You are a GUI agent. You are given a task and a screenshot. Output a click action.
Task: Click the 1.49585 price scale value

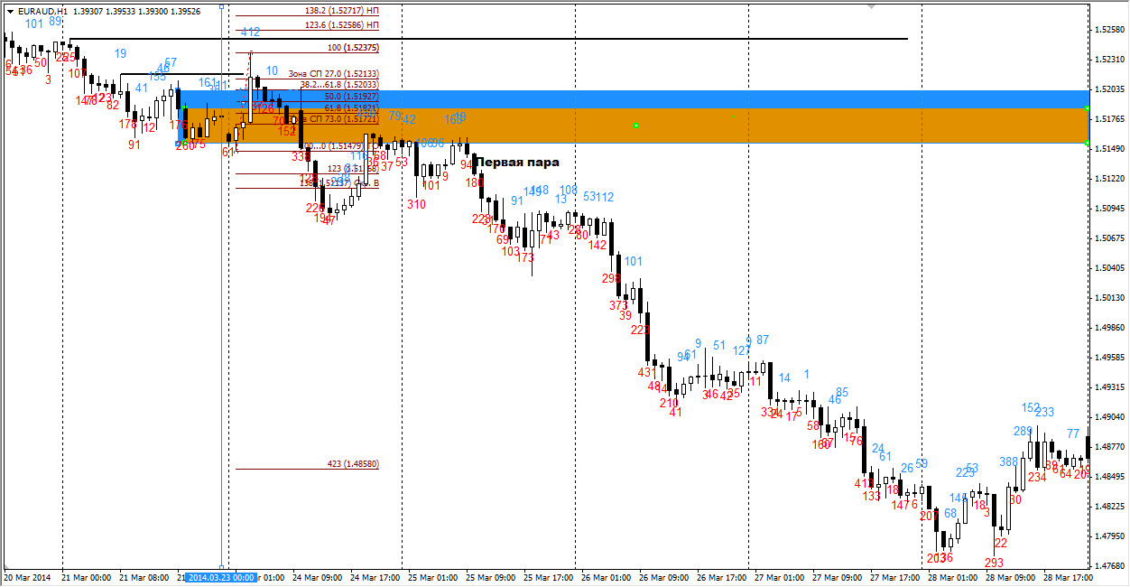pos(1108,357)
